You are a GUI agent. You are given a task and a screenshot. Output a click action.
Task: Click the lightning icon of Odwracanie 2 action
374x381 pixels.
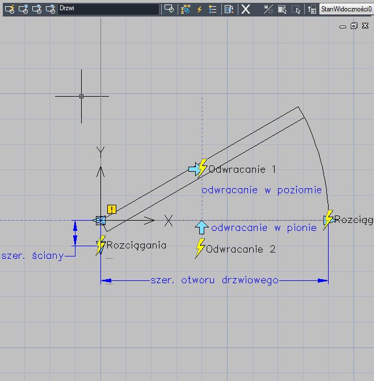point(200,248)
